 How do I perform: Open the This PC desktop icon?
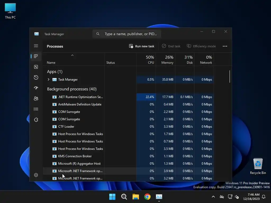pos(10,11)
